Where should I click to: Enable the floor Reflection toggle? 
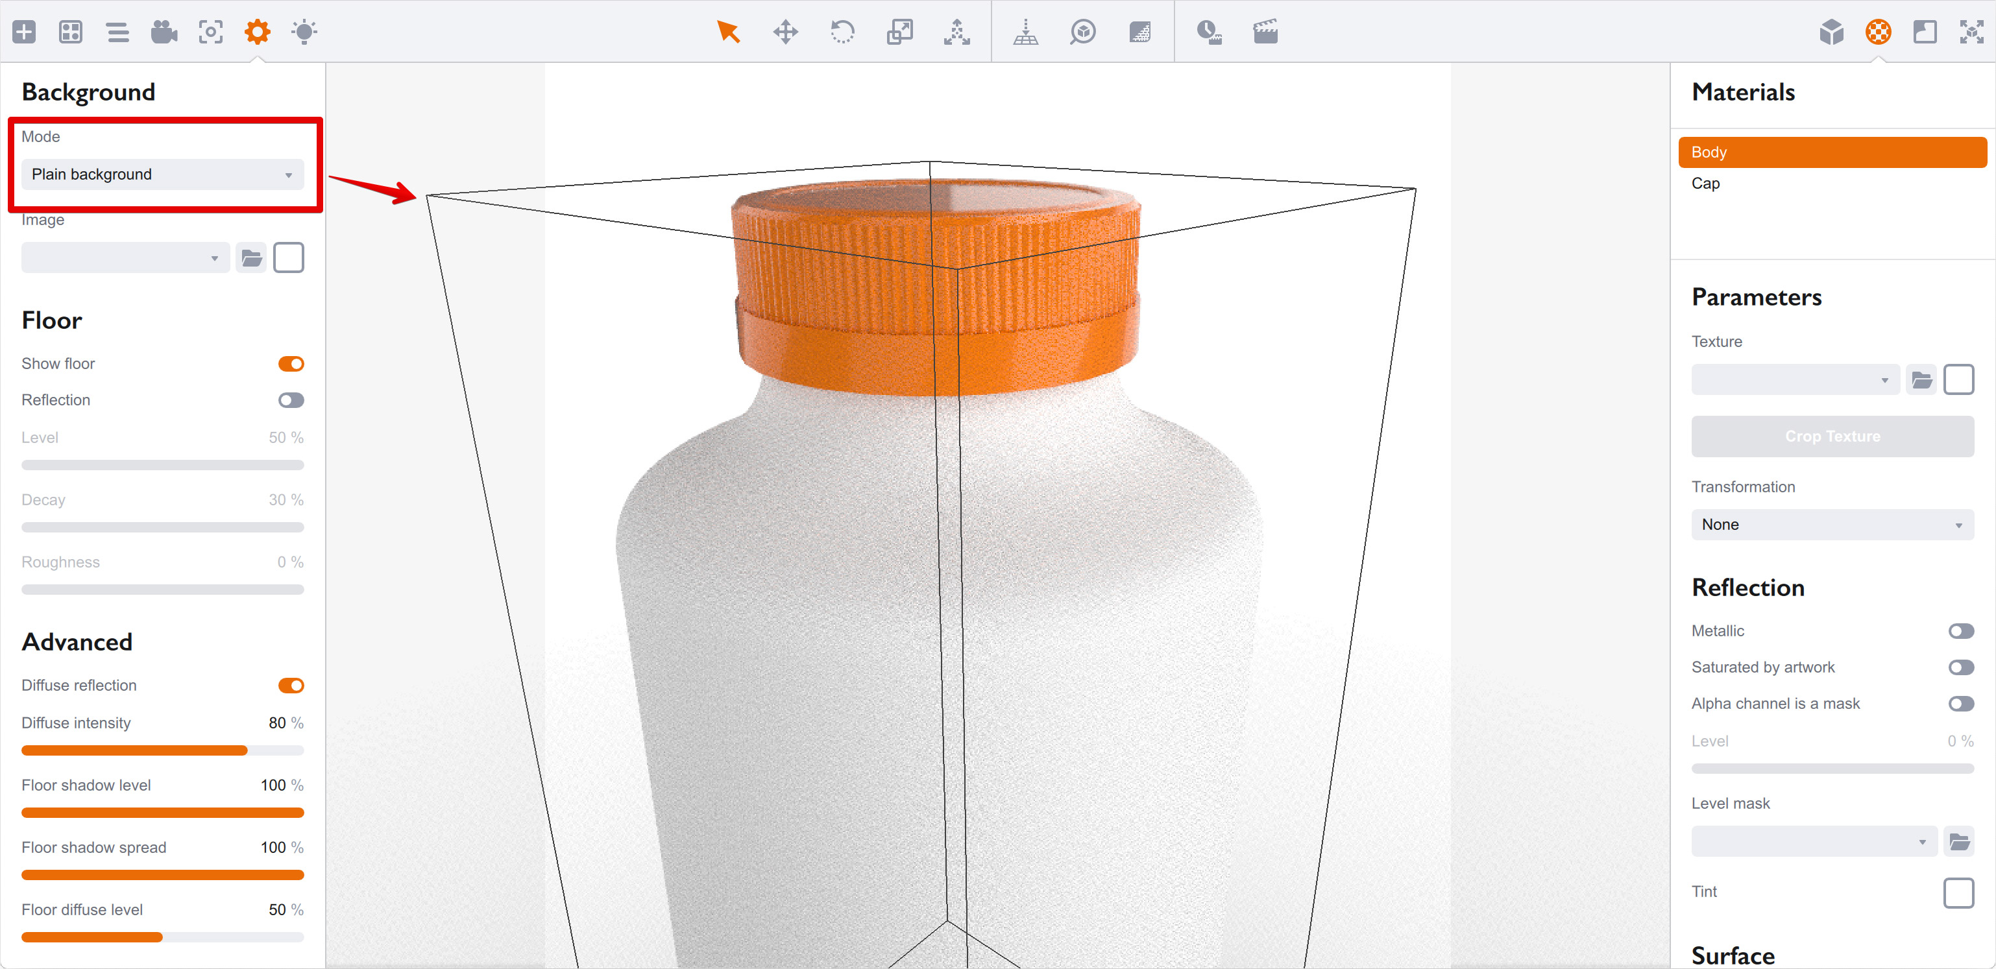(291, 400)
